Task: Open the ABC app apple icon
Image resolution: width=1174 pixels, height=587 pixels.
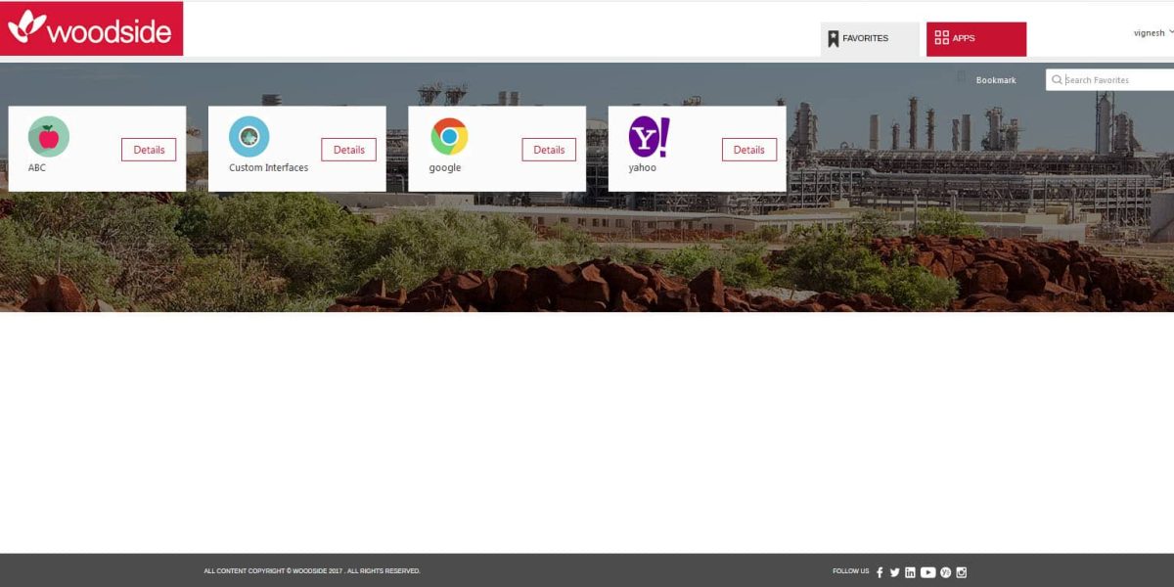Action: pos(47,137)
